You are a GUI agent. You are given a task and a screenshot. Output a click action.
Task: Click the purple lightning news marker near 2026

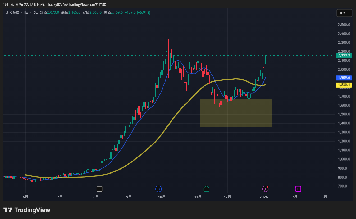(x=265, y=189)
